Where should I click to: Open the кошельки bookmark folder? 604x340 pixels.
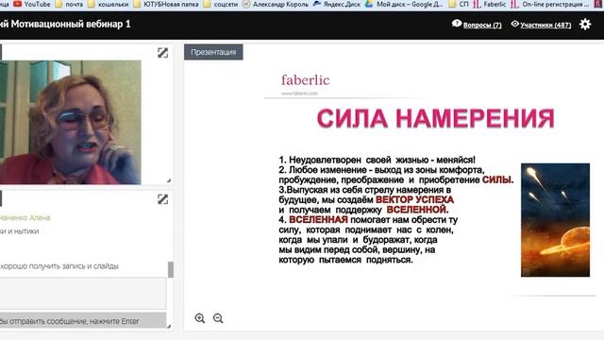point(109,4)
